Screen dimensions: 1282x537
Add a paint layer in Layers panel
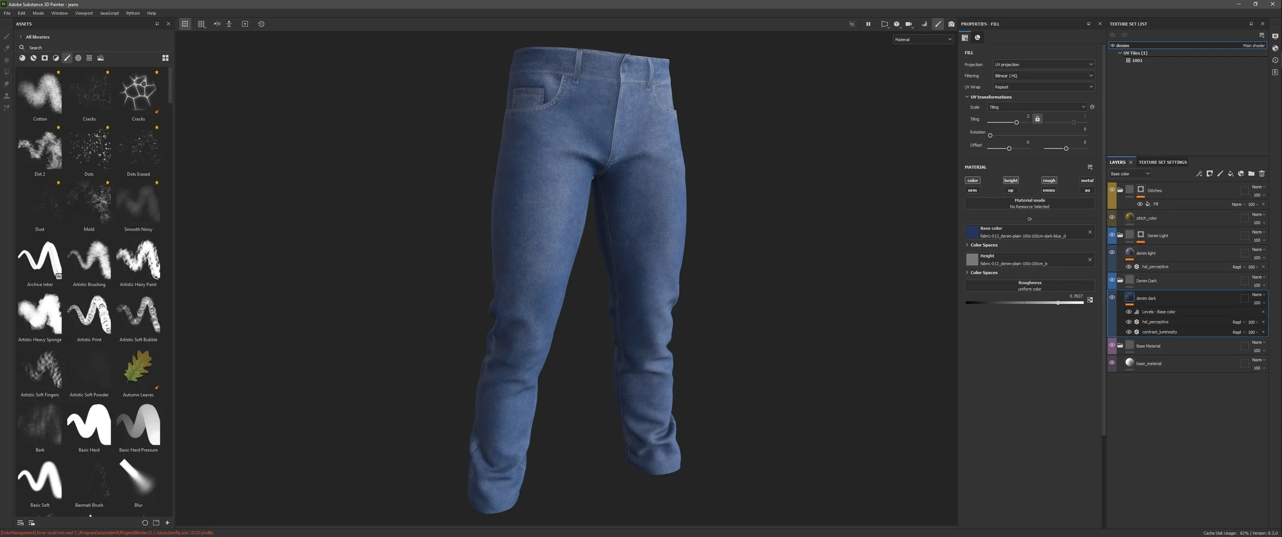[1220, 174]
